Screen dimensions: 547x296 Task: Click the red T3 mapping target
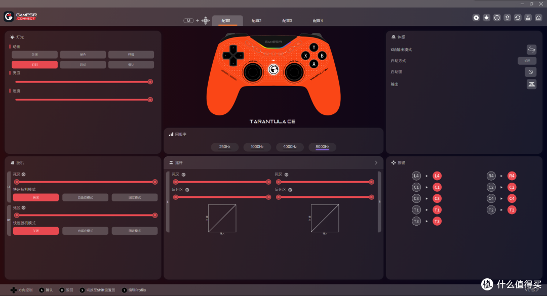[x=437, y=222]
